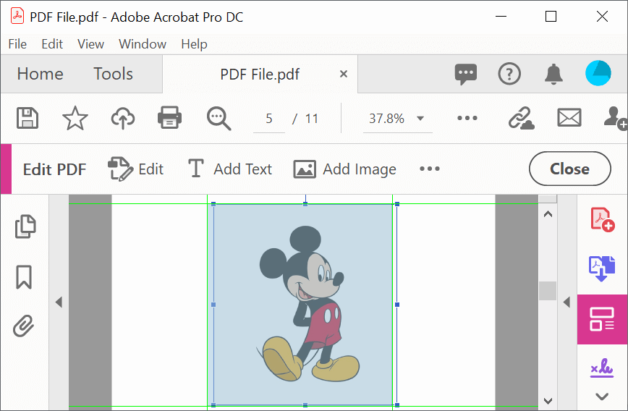The image size is (628, 411).
Task: Click the share link icon
Action: (521, 118)
